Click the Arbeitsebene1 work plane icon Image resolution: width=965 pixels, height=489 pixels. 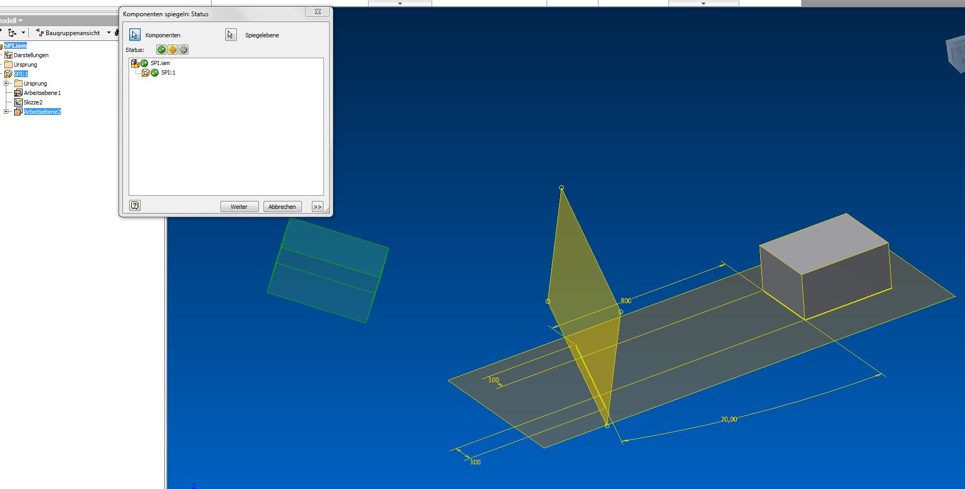pos(18,93)
